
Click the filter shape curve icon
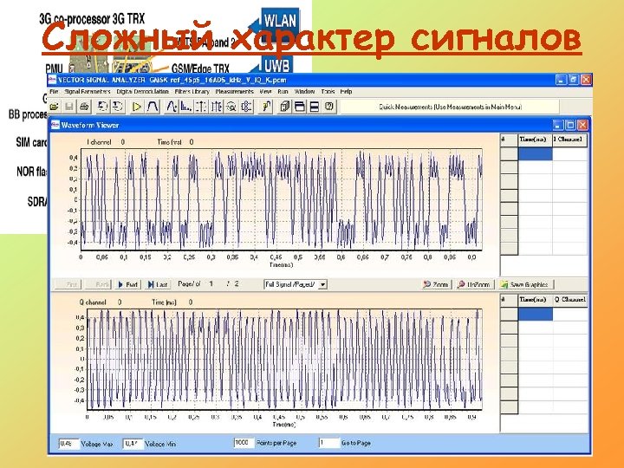tap(153, 107)
